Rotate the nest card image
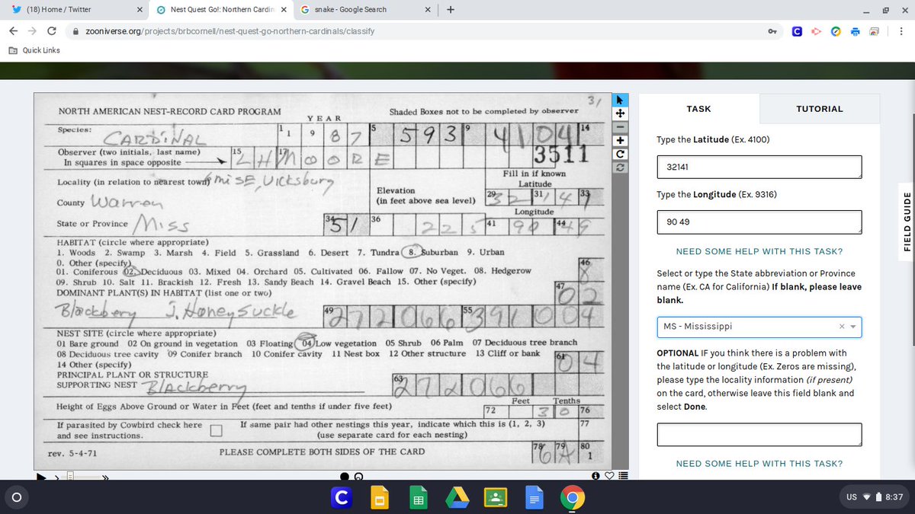Image resolution: width=915 pixels, height=514 pixels. coord(620,154)
